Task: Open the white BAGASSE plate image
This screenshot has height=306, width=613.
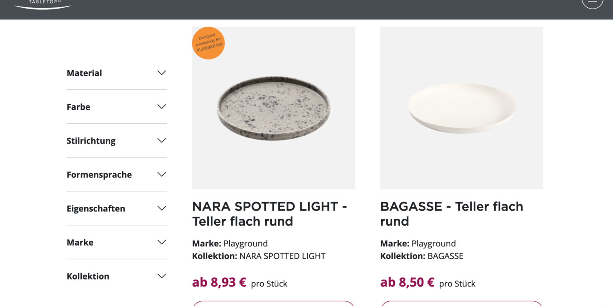Action: (461, 108)
